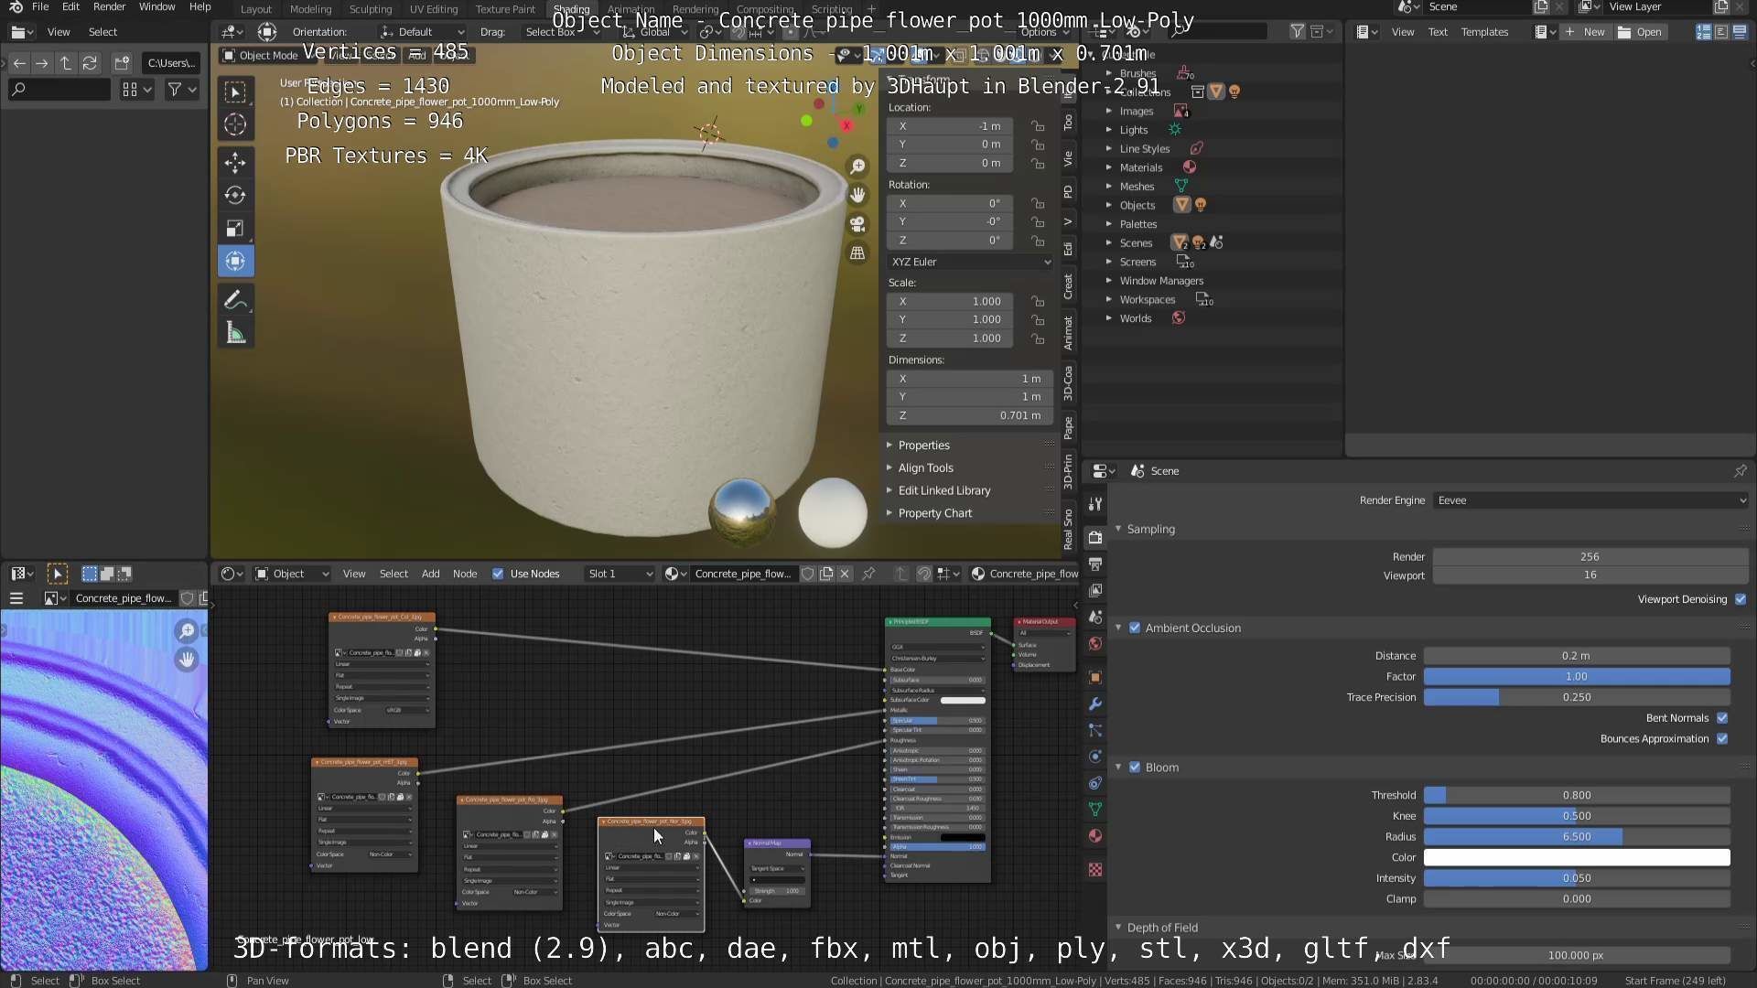Toggle lock on Location X
The width and height of the screenshot is (1757, 988).
(1038, 126)
